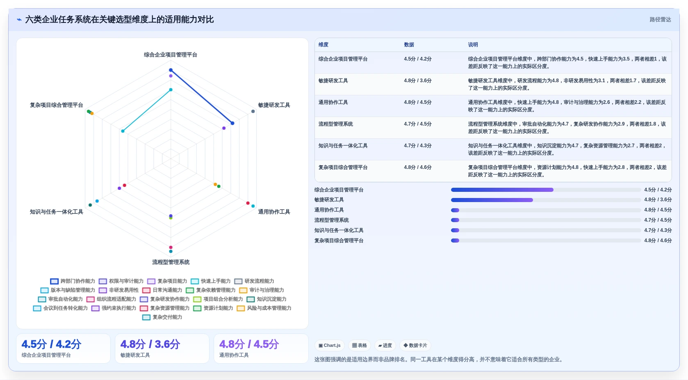688x380 pixels.
Task: Hide the 资源计划能力 series
Action: coord(213,308)
